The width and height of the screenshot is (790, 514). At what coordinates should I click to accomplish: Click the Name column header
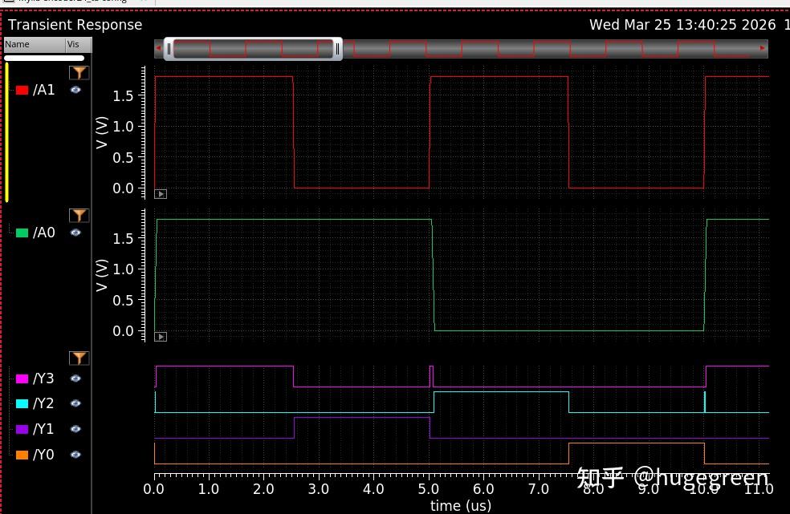point(35,45)
